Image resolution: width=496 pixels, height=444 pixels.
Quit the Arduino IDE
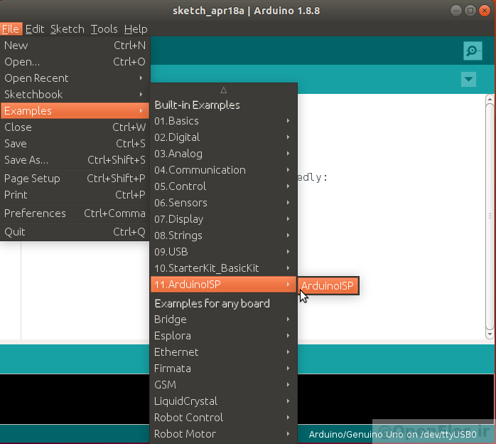point(75,232)
